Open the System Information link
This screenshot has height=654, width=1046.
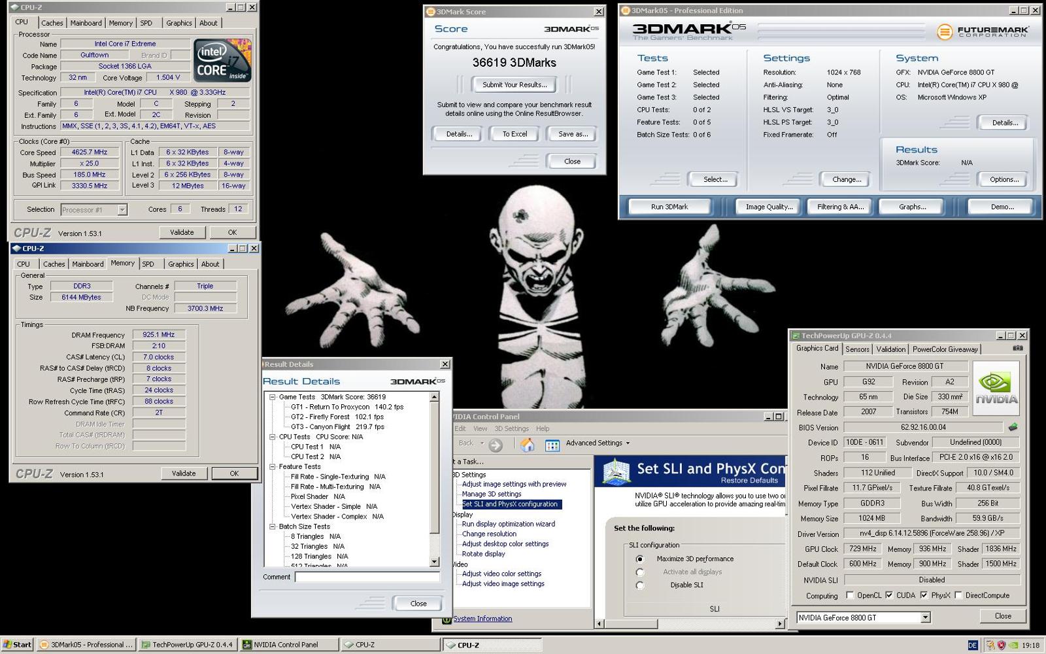click(x=482, y=619)
